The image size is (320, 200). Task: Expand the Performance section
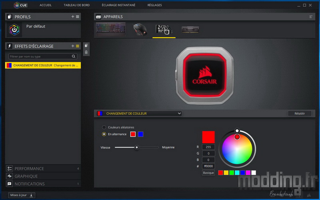(43, 168)
